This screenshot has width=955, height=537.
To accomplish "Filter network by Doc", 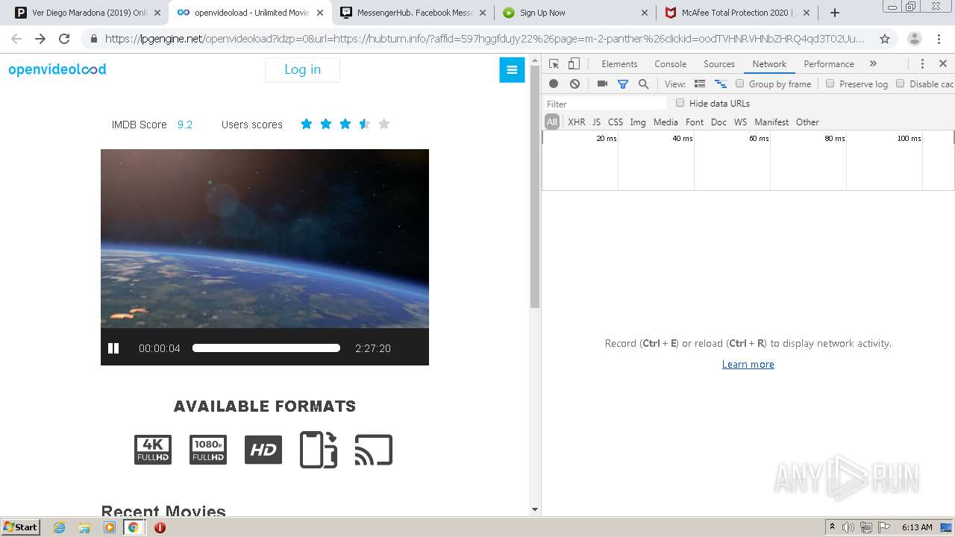I will click(x=718, y=122).
